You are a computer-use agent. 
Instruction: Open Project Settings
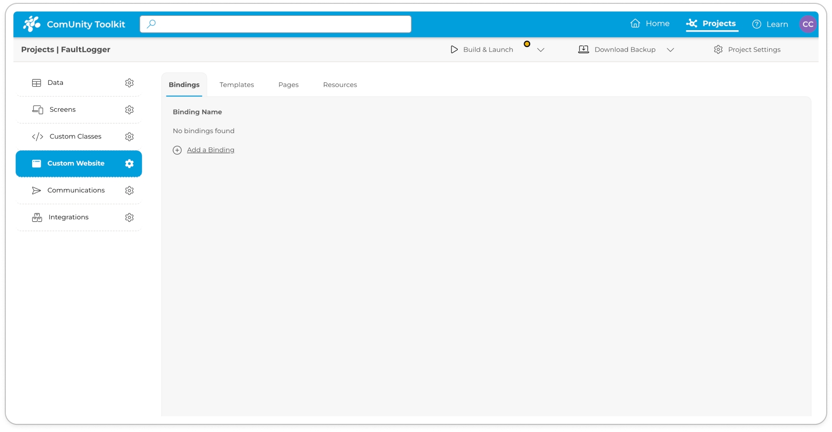[x=747, y=50]
